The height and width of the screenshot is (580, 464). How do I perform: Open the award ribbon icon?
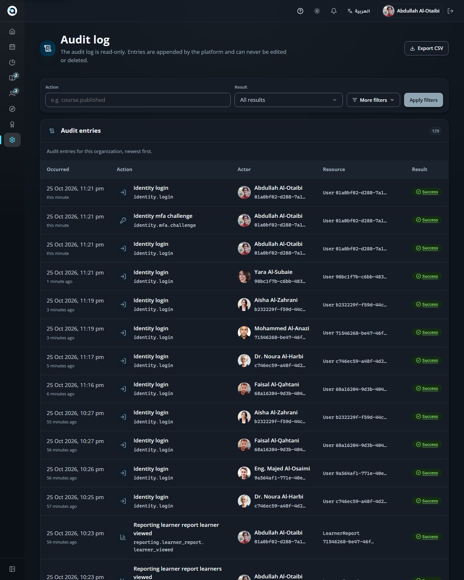[12, 124]
